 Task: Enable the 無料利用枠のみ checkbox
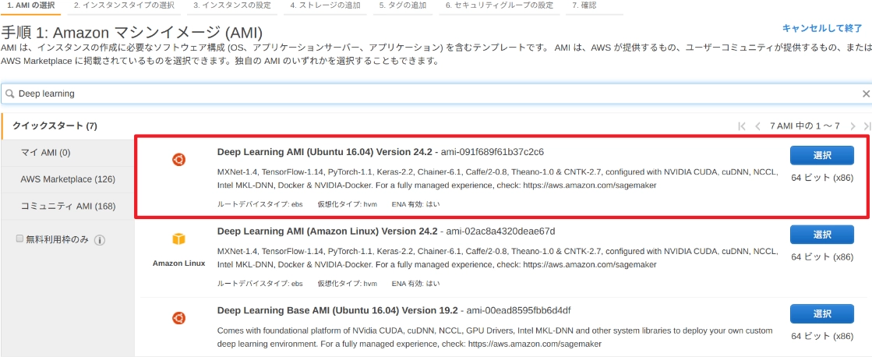[20, 239]
